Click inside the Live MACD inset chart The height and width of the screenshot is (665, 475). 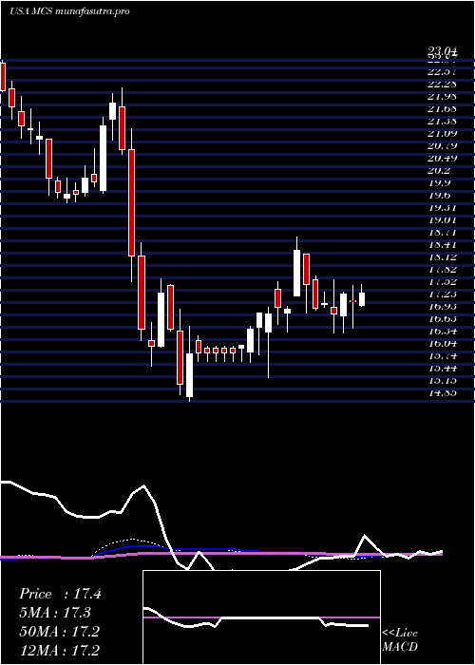click(261, 617)
